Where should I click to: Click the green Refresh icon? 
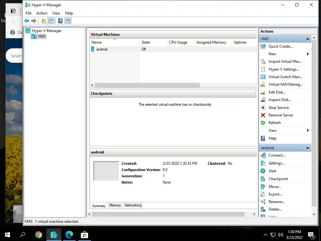coord(263,123)
